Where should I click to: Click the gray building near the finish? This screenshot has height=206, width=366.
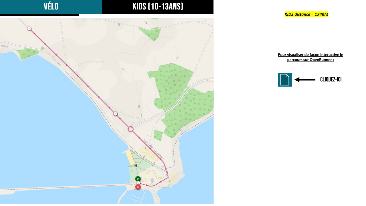pos(152,180)
